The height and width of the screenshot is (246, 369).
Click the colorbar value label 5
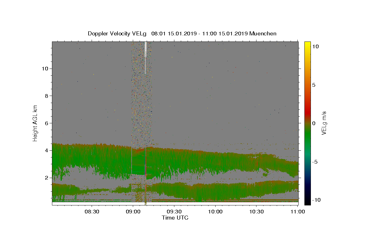click(314, 85)
